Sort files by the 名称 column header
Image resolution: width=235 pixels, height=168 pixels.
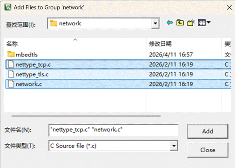point(12,44)
